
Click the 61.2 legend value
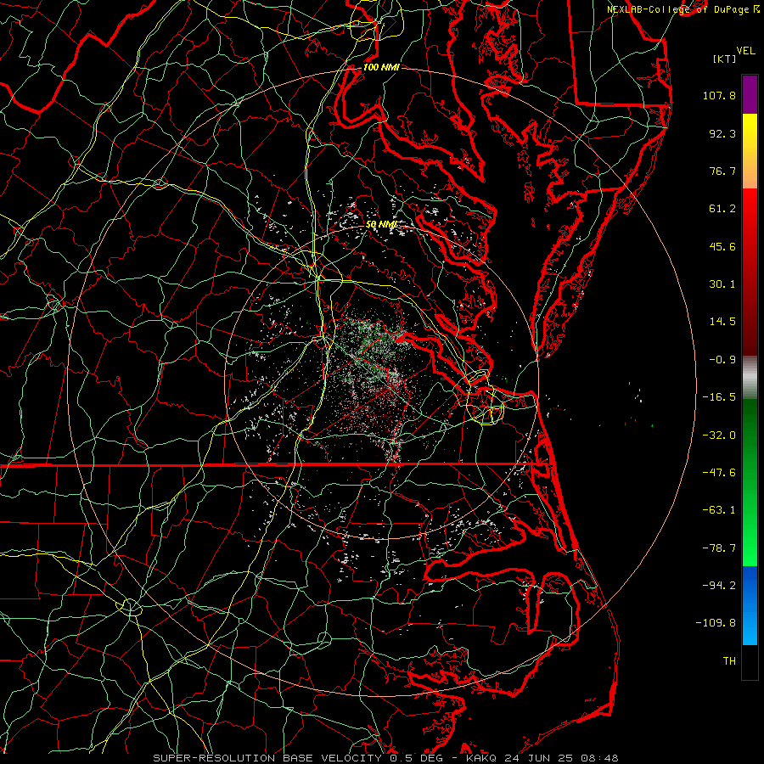[x=722, y=209]
